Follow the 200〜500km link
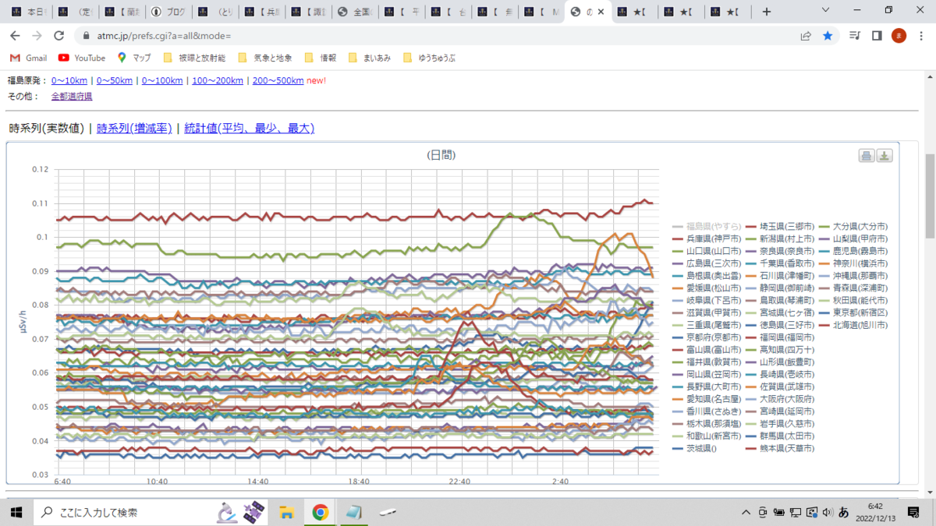 (x=278, y=80)
